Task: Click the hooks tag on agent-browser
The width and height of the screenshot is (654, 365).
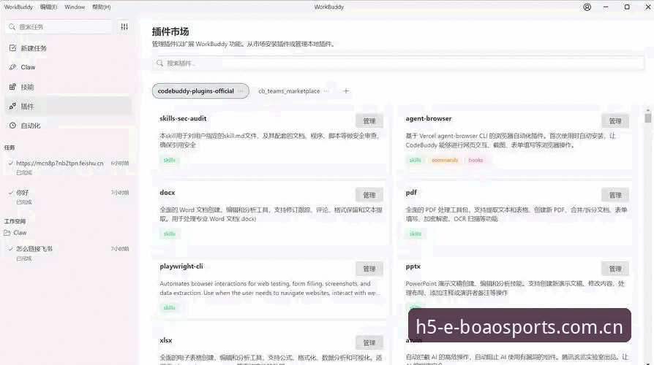Action: pyautogui.click(x=476, y=160)
